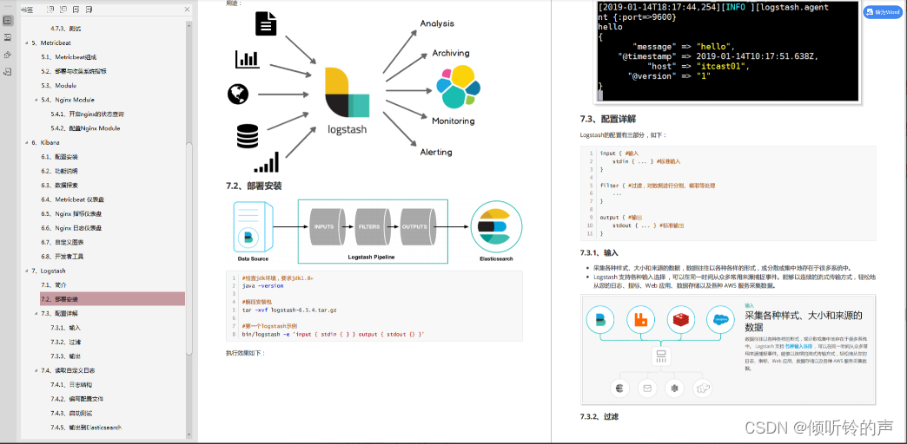Jump to bookmark 7.3.2、过滤
The width and height of the screenshot is (907, 444).
tap(66, 342)
